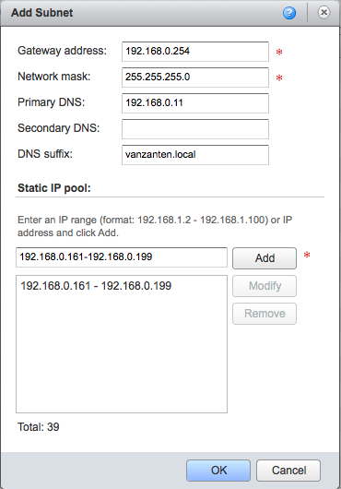
Task: Click the Gateway address field
Action: click(x=195, y=52)
